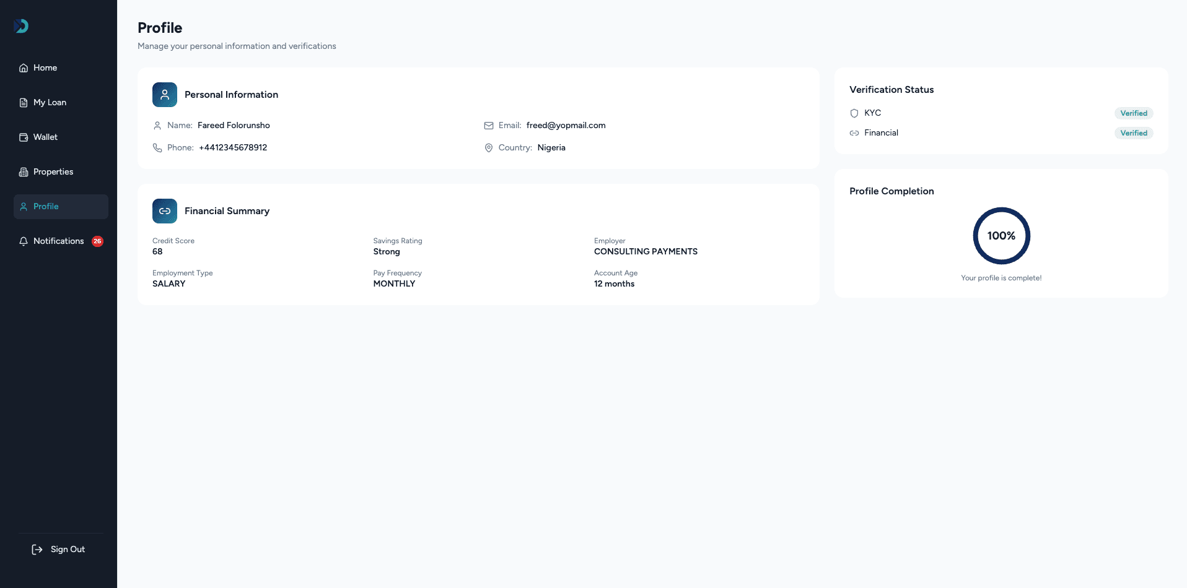
Task: Click the shield icon next to KYC
Action: [x=854, y=113]
